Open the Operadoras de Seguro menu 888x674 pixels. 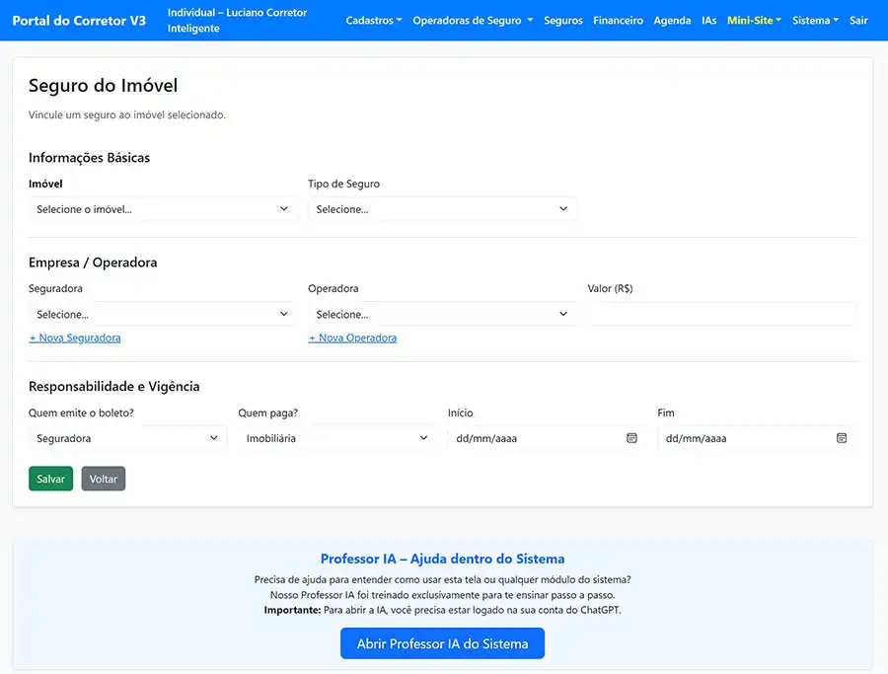coord(472,20)
